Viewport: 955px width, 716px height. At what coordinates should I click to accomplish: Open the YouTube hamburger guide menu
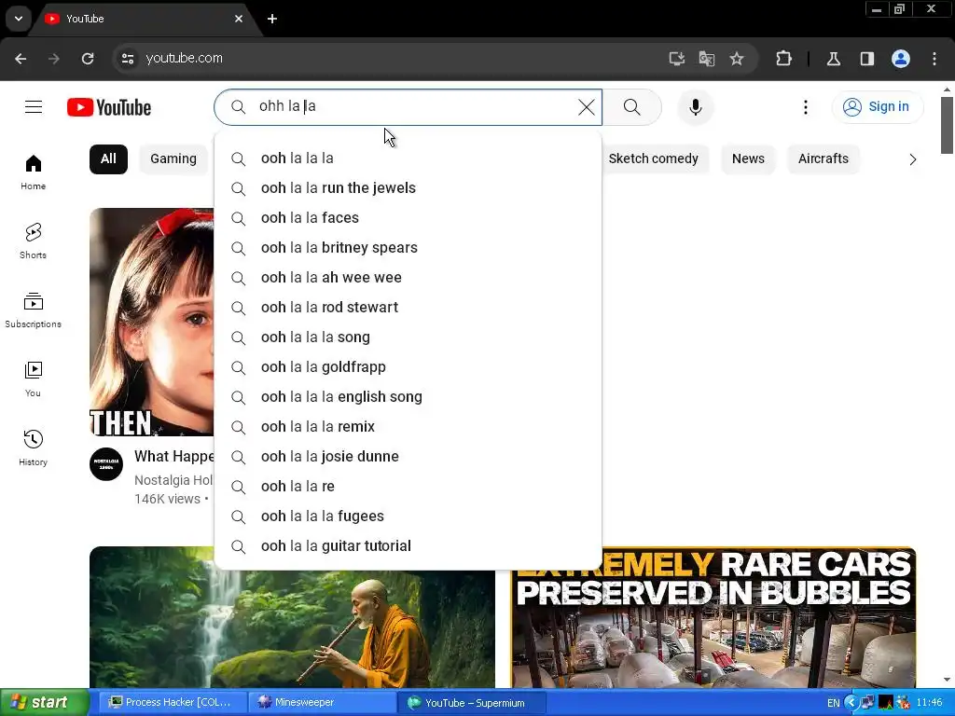click(x=34, y=107)
